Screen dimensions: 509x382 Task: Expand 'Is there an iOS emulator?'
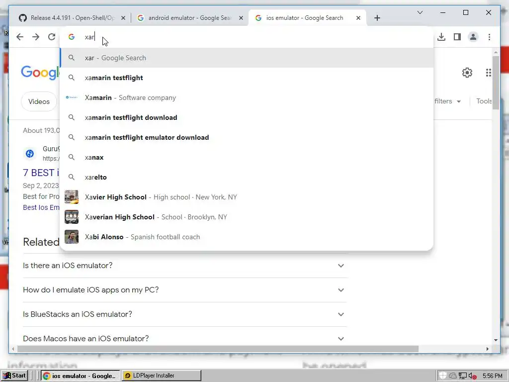click(x=184, y=266)
